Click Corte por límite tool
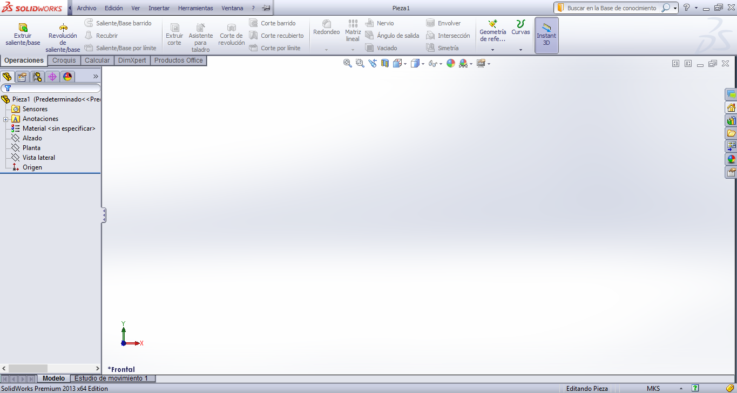This screenshot has height=393, width=737. [275, 48]
